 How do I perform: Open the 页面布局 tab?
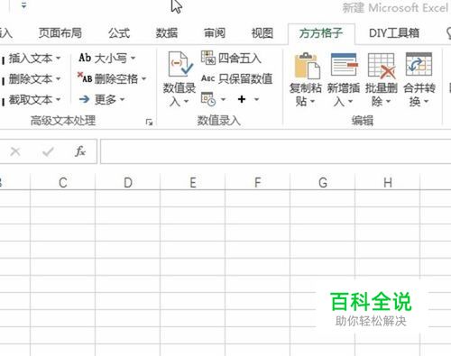[x=60, y=33]
